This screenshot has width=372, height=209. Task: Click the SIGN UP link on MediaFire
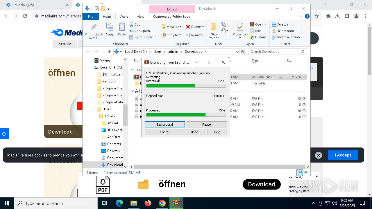[x=65, y=44]
